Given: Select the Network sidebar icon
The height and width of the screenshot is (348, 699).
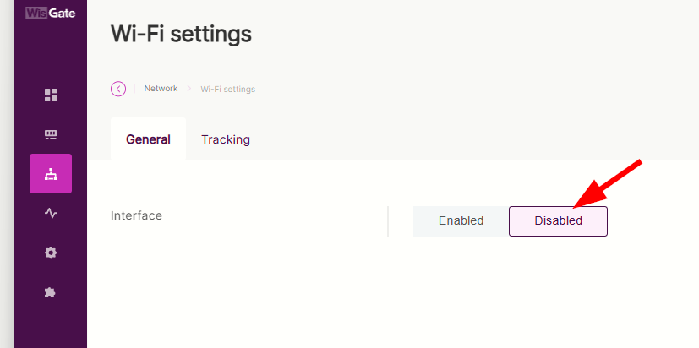Looking at the screenshot, I should 51,174.
